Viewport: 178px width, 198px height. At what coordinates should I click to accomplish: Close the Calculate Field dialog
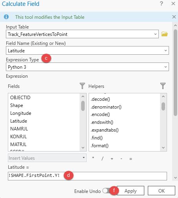pos(173,4)
